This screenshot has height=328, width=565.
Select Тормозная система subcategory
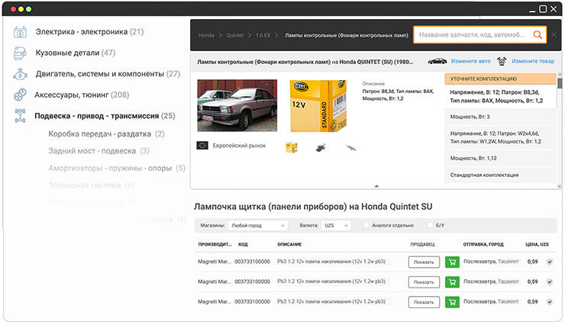coord(91,185)
